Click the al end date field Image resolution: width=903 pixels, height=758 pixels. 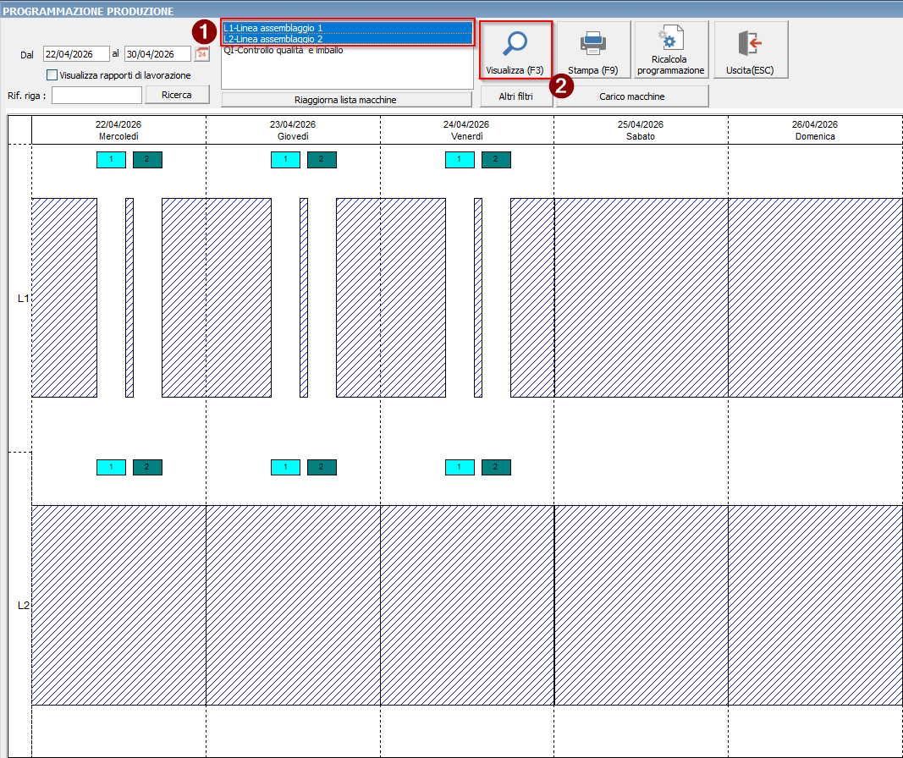coord(157,54)
